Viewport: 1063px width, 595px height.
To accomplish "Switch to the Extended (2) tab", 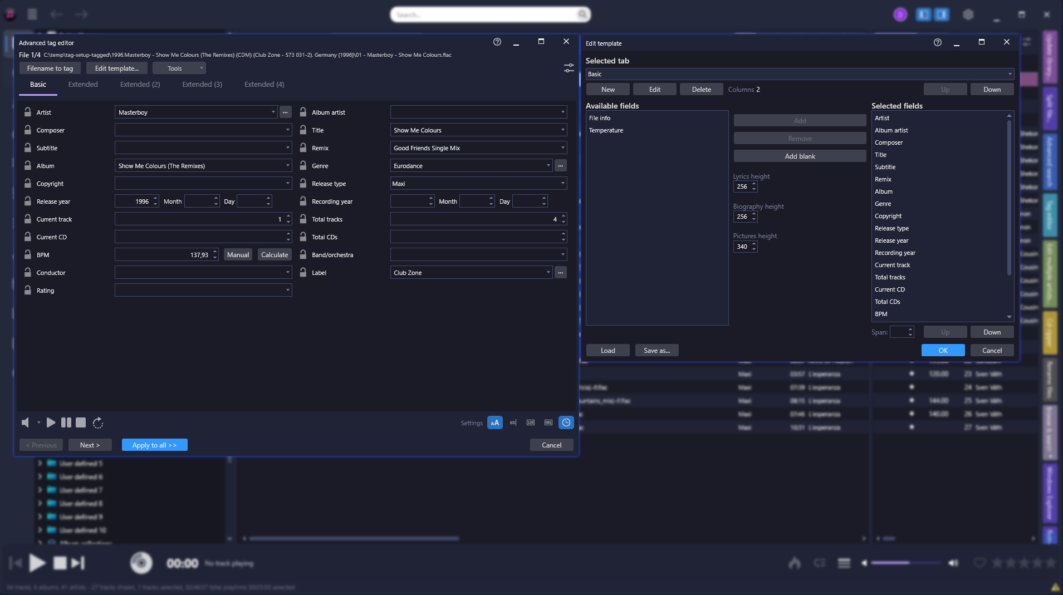I will (x=140, y=84).
